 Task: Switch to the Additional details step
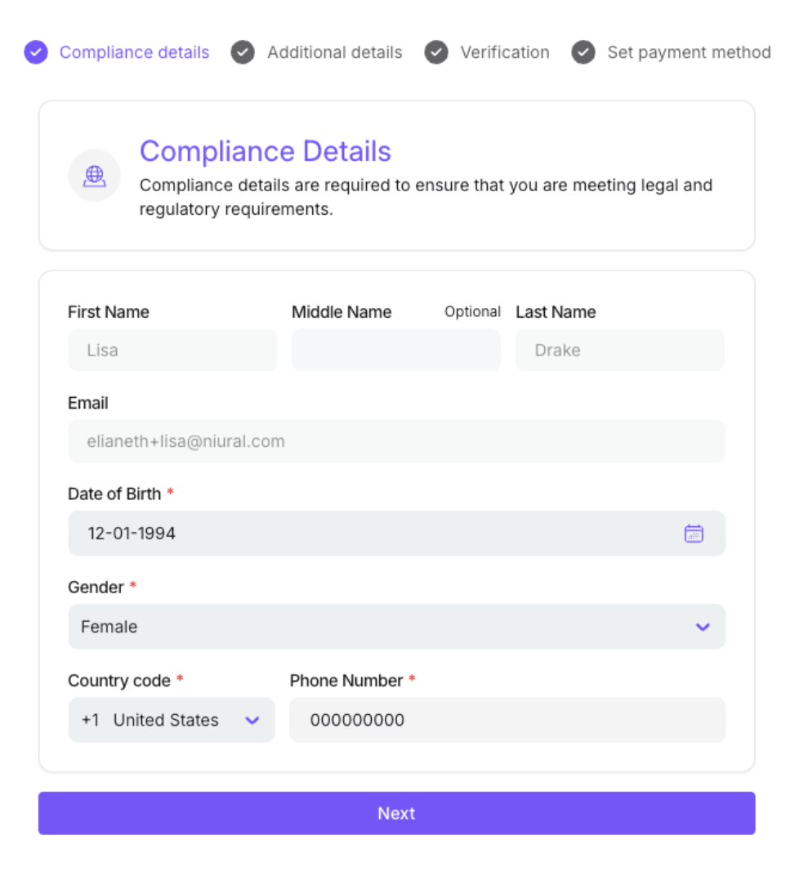coord(334,53)
